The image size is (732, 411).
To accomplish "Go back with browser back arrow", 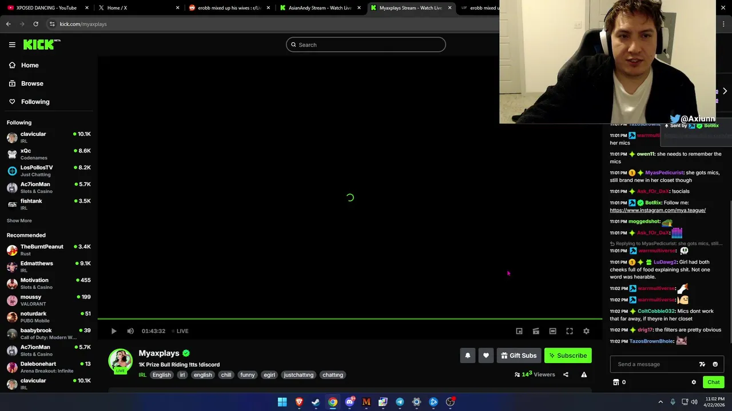I will [x=9, y=24].
